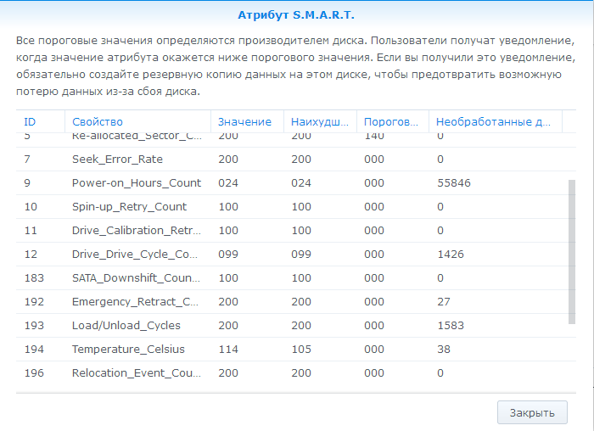Select the Drive_Drive_Cycle_Co... row
The width and height of the screenshot is (594, 431).
(136, 254)
